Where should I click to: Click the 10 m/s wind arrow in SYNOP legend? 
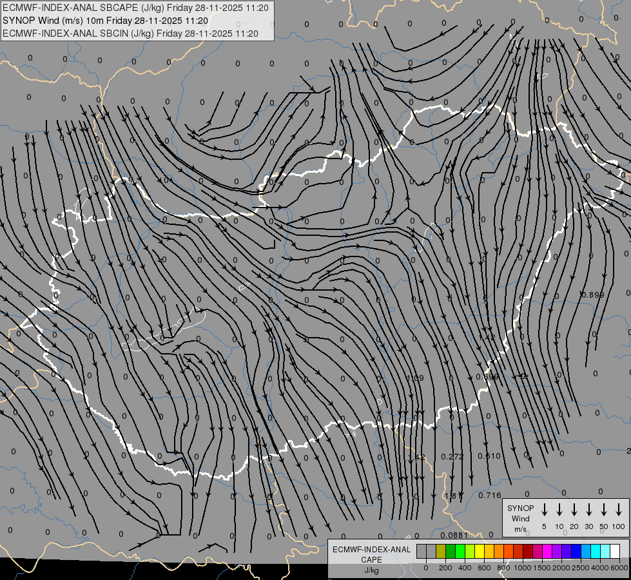click(559, 510)
